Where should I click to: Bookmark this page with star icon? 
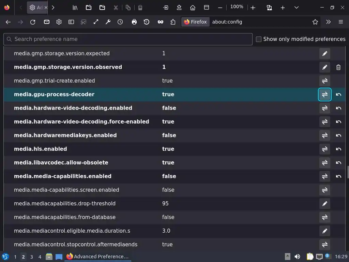315,22
